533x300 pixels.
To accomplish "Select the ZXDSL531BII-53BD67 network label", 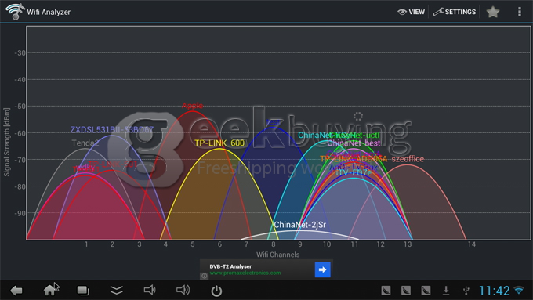I will tap(112, 129).
